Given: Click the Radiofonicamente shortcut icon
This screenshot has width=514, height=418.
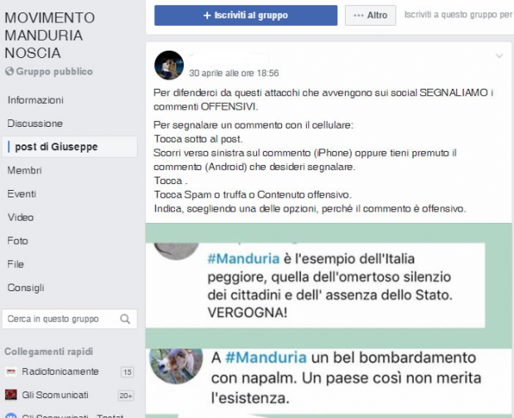Looking at the screenshot, I should point(11,372).
